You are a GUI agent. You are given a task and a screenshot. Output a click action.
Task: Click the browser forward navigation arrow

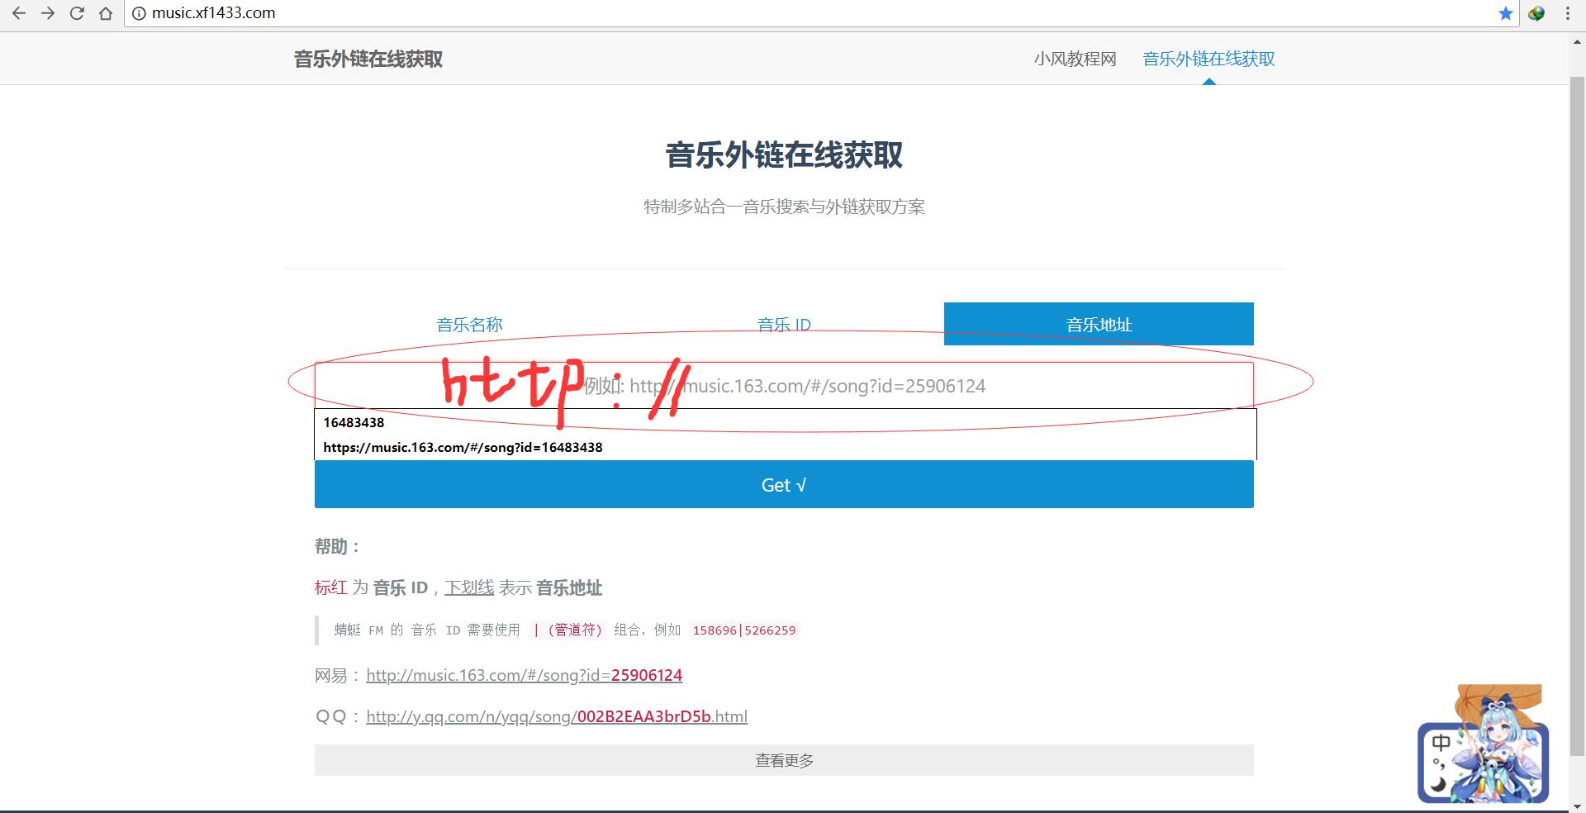pos(50,13)
